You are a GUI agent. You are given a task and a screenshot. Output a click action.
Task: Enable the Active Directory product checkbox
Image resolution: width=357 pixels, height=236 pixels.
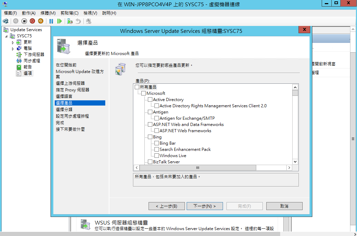[x=150, y=99]
